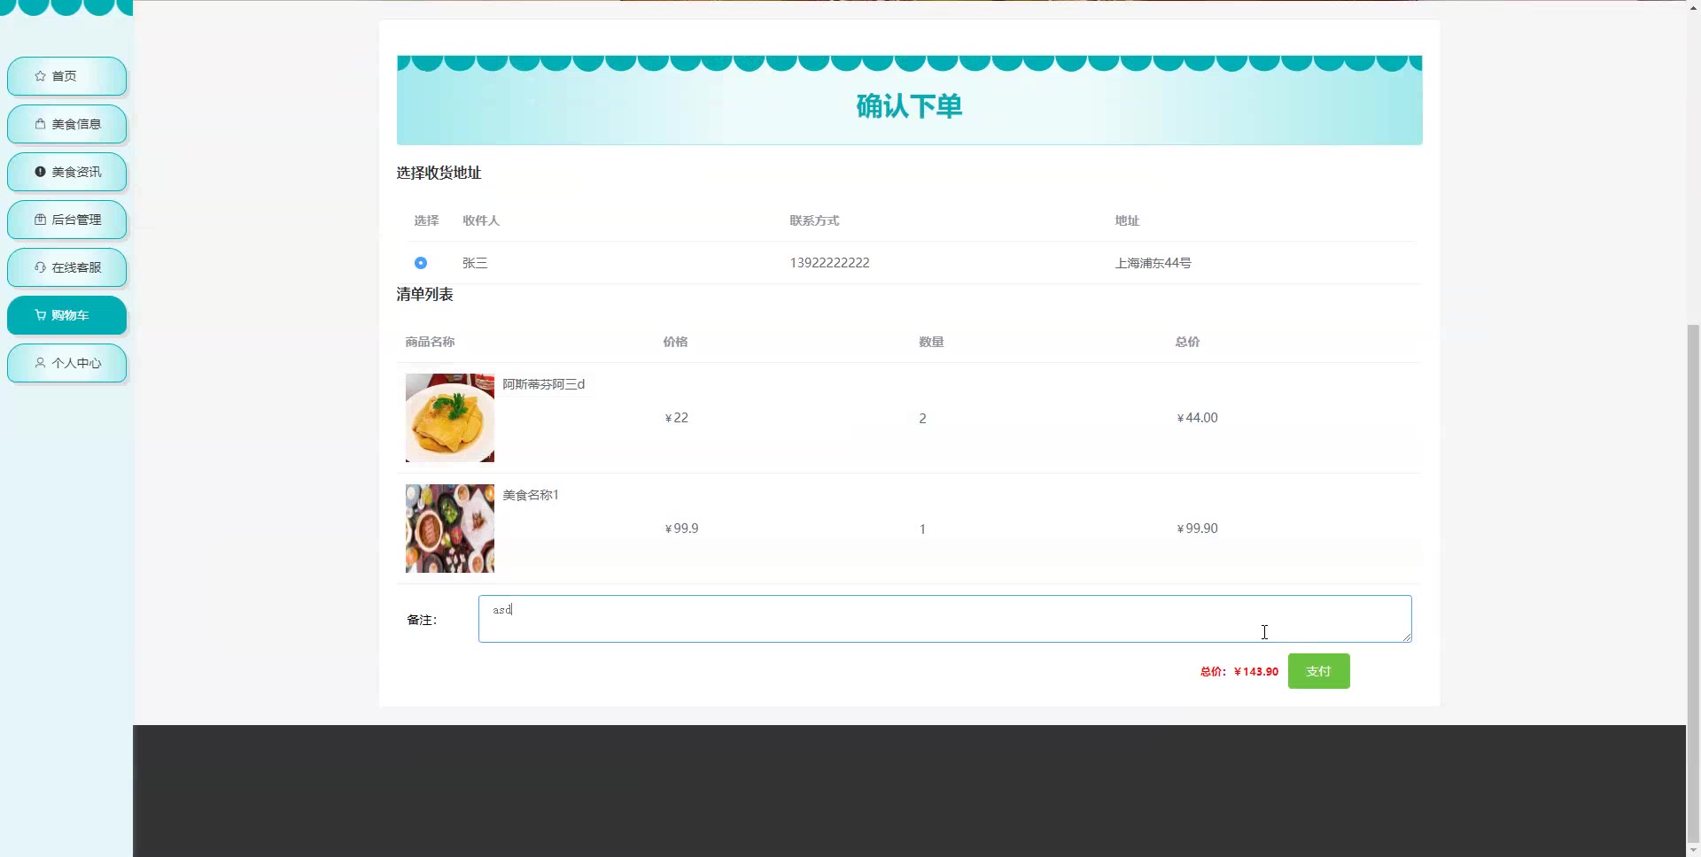Screen dimensions: 1701x857
Task: Click the price ¥99.9
Action: (x=681, y=529)
